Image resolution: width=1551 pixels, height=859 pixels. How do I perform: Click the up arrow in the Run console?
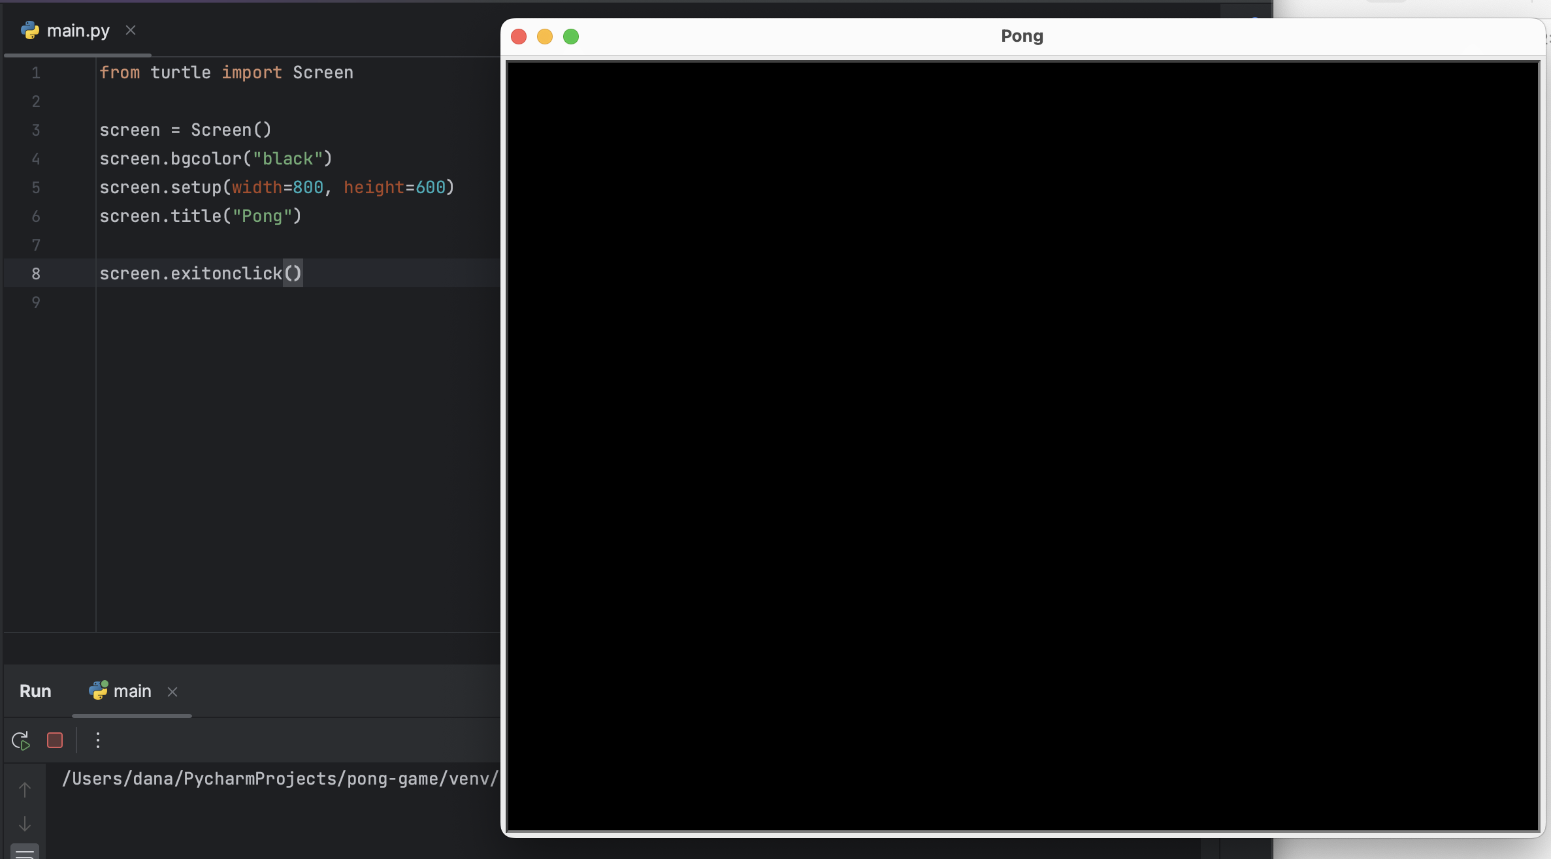pos(25,790)
